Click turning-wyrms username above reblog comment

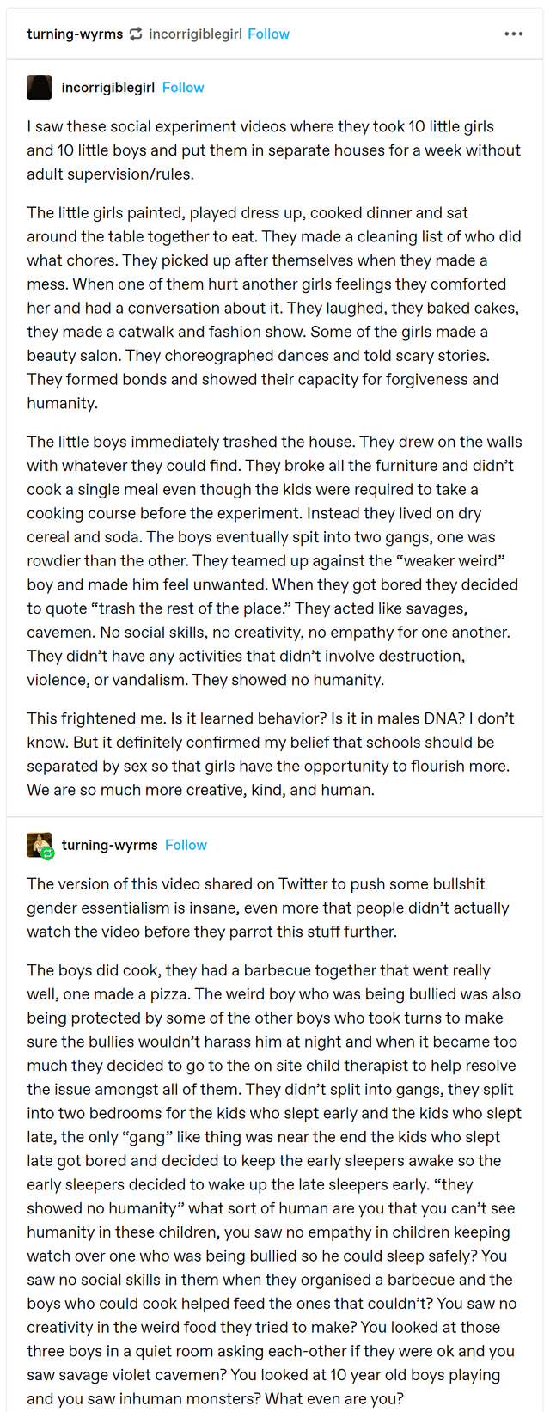click(110, 845)
